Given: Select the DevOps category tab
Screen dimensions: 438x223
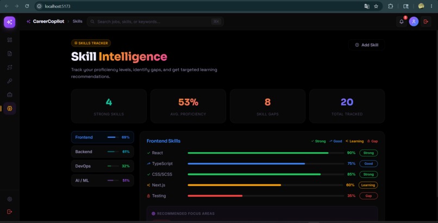Looking at the screenshot, I should (103, 166).
